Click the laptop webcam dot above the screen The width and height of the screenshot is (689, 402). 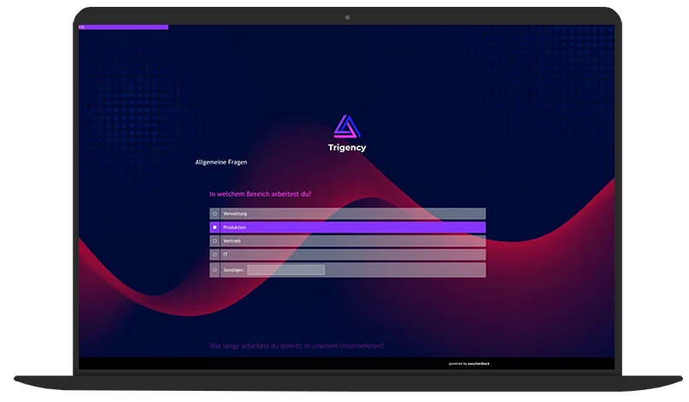(347, 17)
